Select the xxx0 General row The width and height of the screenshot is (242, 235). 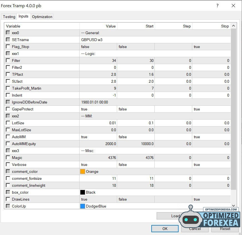pos(117,33)
